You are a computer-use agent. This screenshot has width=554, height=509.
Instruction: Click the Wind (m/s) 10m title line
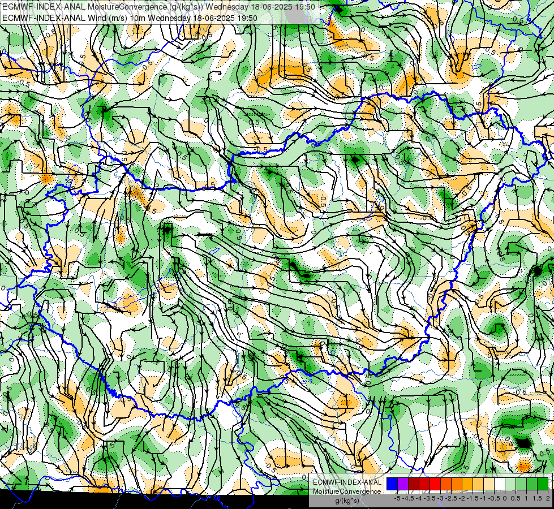tap(130, 18)
